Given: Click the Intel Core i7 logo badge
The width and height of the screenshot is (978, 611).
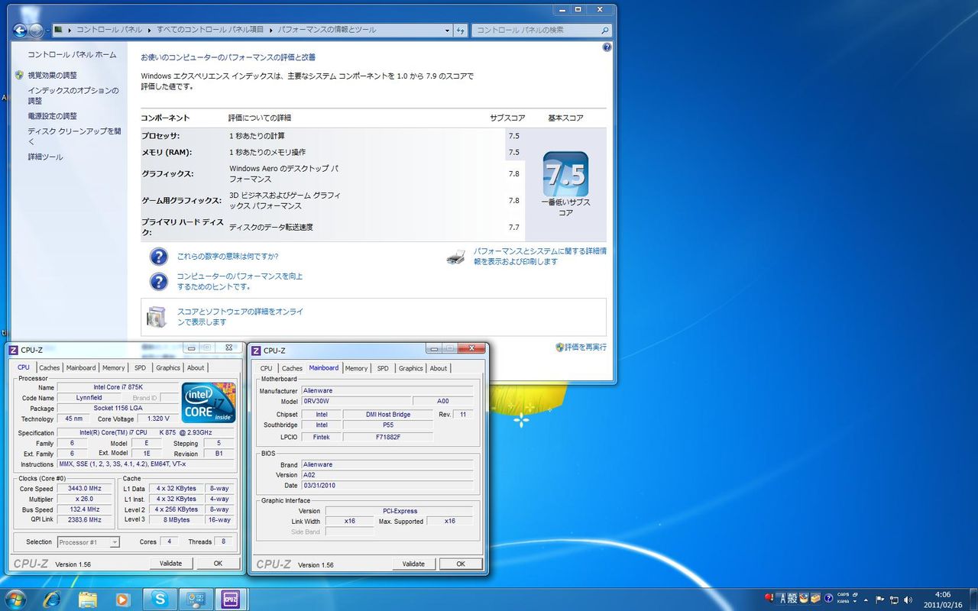Looking at the screenshot, I should click(x=209, y=402).
